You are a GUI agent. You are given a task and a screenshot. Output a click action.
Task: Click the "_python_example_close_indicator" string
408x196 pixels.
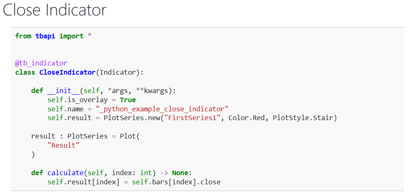pos(162,109)
